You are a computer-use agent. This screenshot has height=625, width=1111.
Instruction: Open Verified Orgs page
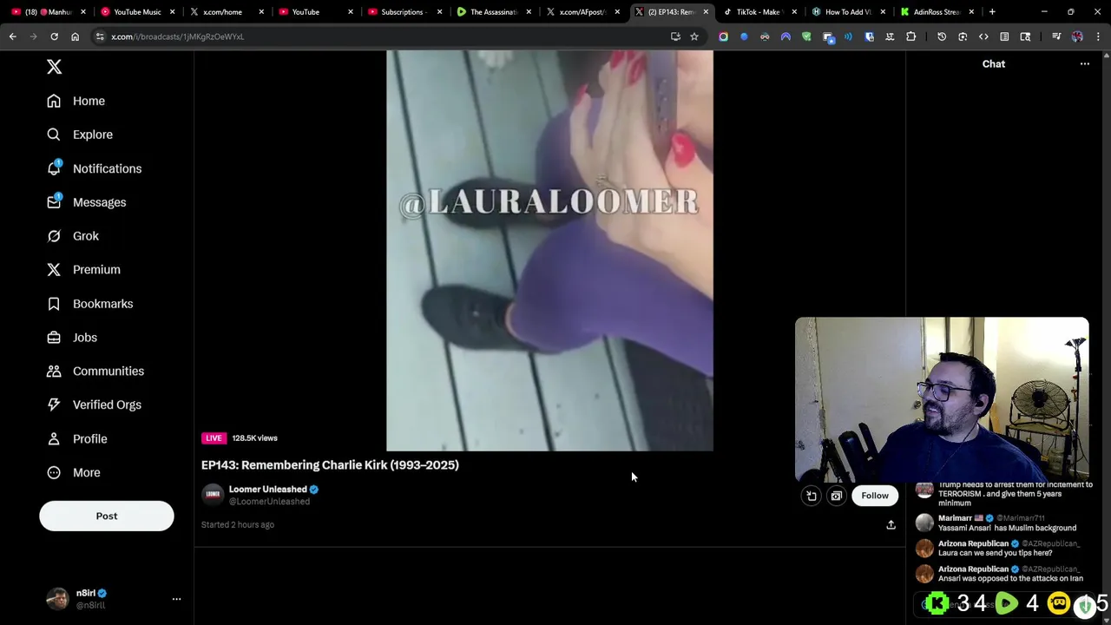tap(95, 405)
